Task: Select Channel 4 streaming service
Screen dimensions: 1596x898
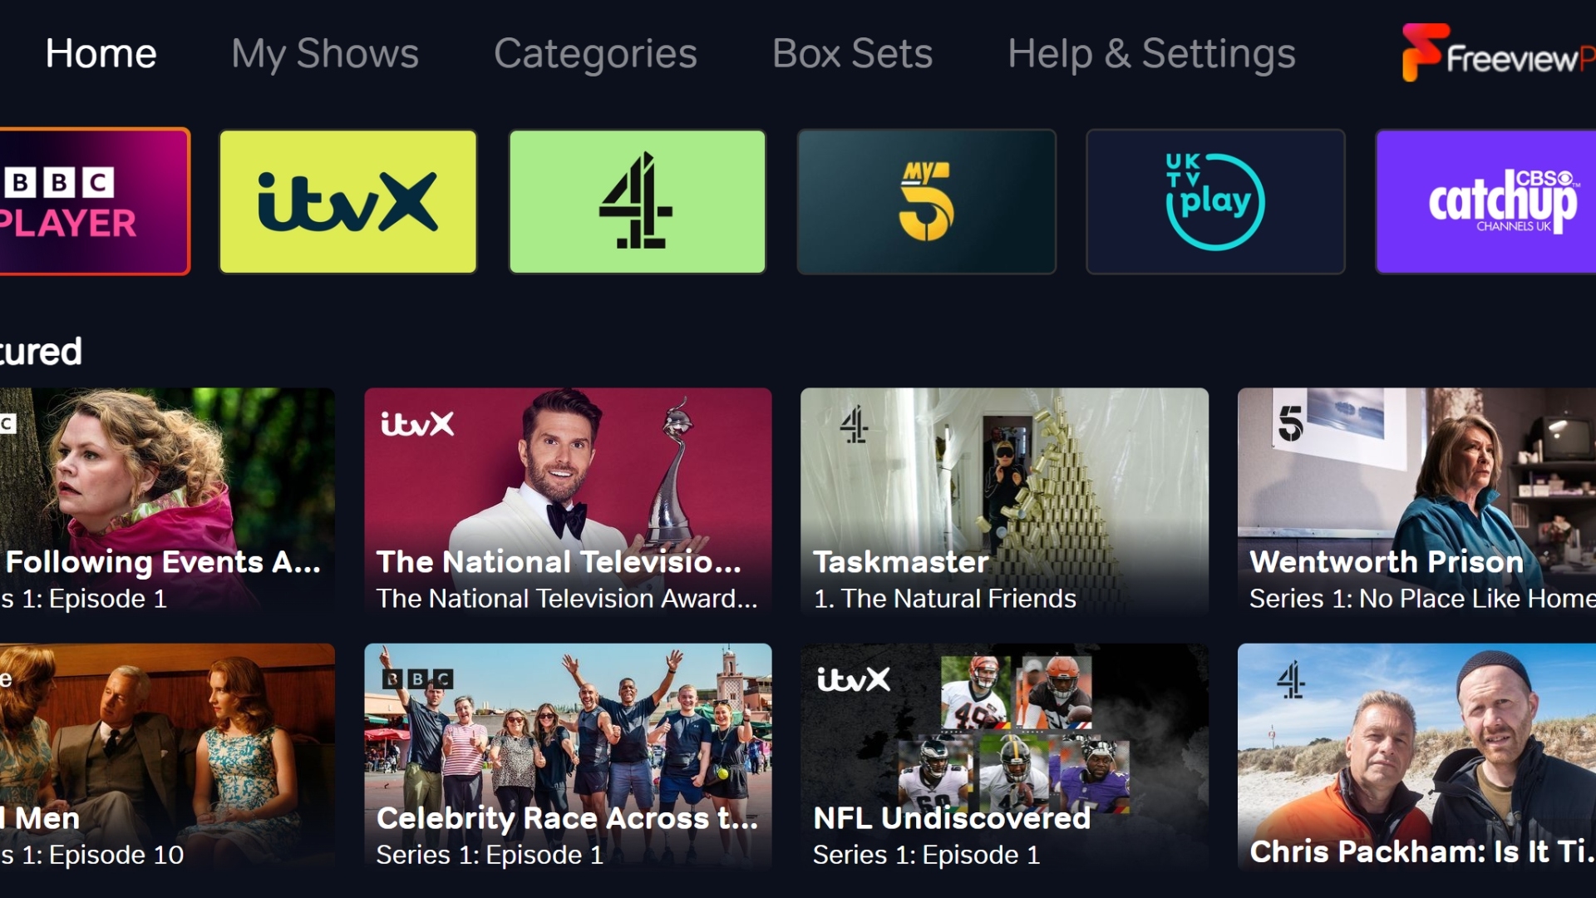Action: point(636,200)
